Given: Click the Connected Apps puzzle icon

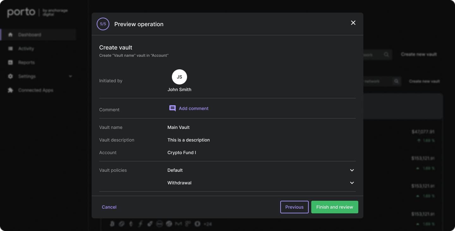Looking at the screenshot, I should tap(10, 90).
